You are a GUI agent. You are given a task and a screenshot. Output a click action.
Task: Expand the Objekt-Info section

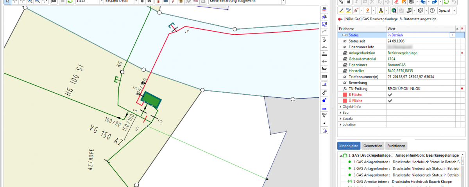[x=340, y=106]
